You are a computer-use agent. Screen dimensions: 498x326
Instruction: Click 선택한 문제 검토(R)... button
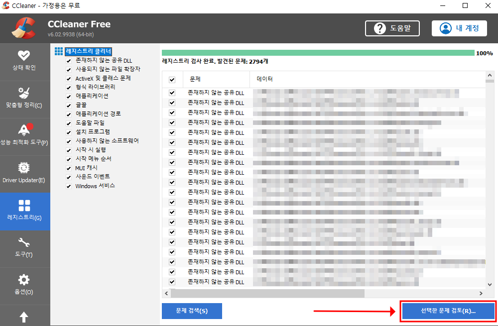pos(448,311)
